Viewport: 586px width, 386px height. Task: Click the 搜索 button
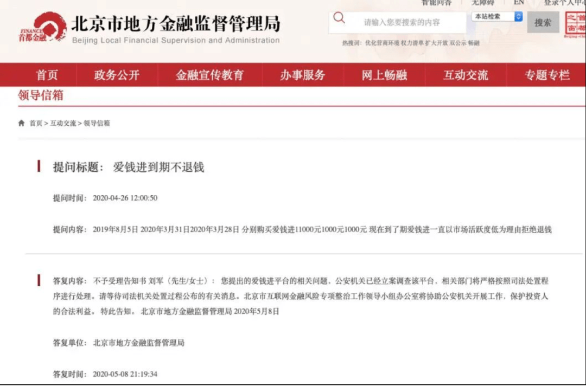[543, 22]
